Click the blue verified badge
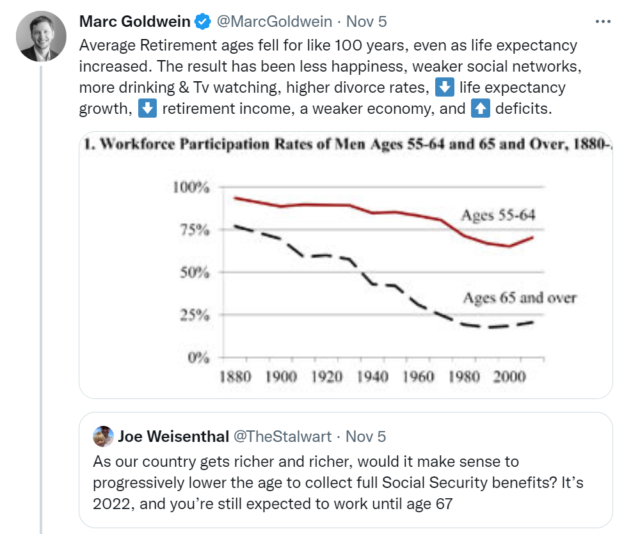Screen dimensions: 624x534 (x=203, y=22)
